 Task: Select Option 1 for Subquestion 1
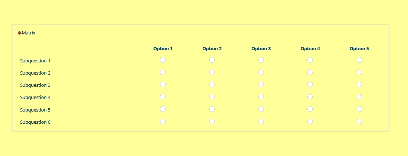click(x=163, y=60)
